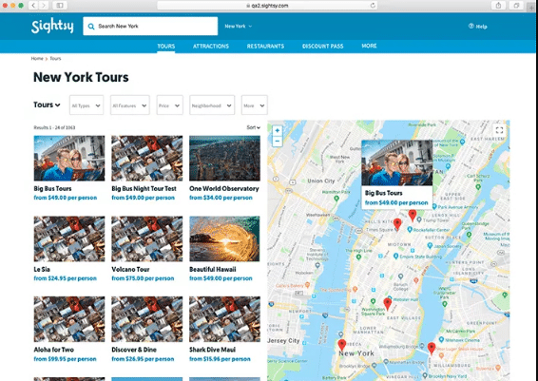The width and height of the screenshot is (538, 381).
Task: Open the New York city dropdown
Action: click(239, 26)
